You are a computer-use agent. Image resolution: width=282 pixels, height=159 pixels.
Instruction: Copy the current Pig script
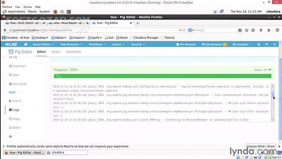point(14,119)
